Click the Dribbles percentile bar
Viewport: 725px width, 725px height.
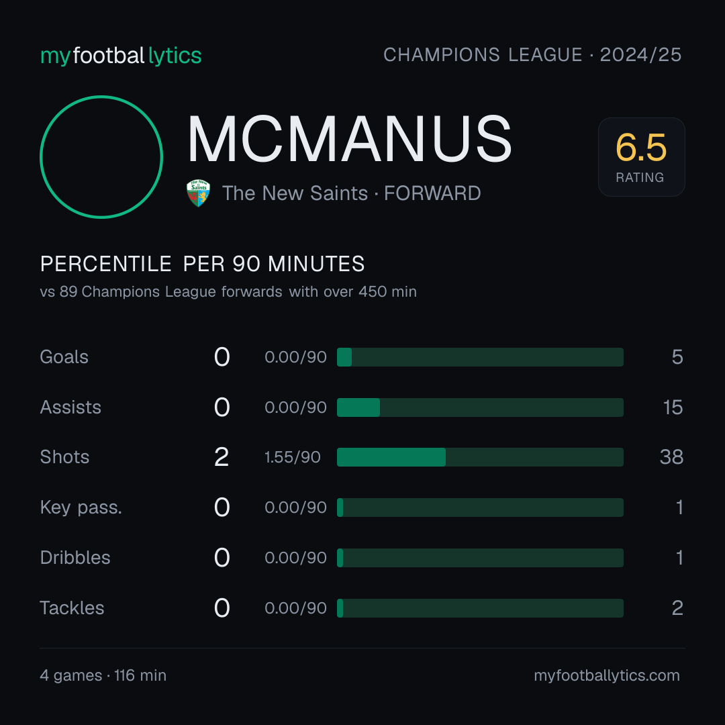tap(480, 558)
